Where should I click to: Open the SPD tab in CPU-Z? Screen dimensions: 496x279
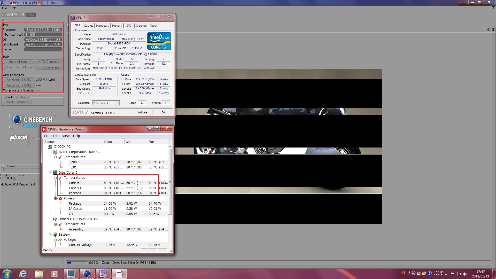(129, 26)
